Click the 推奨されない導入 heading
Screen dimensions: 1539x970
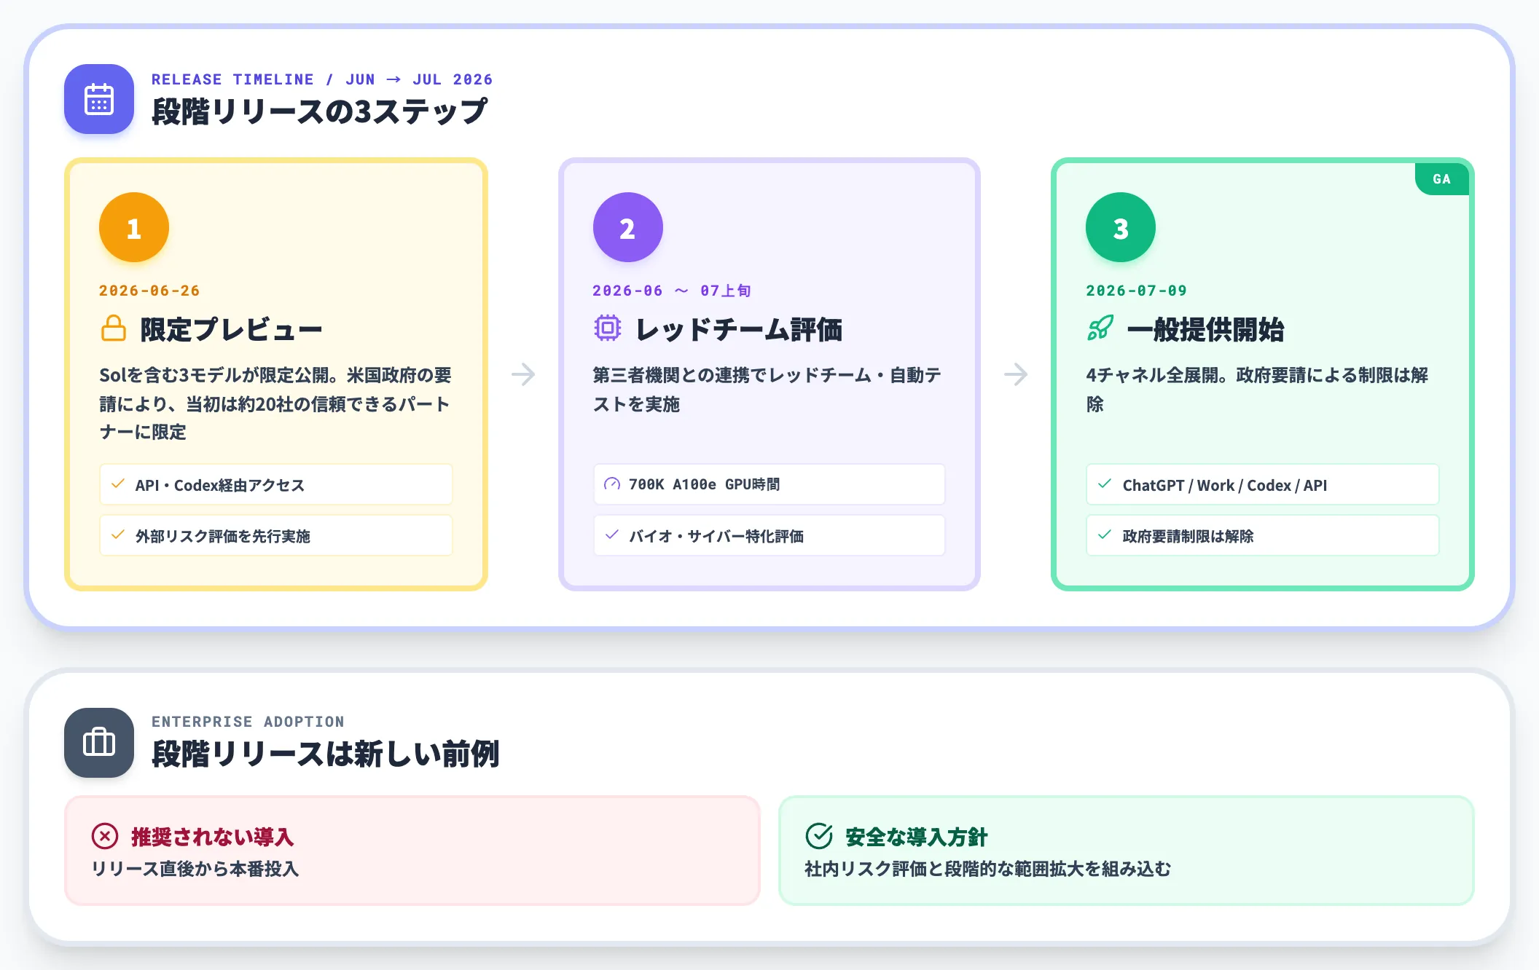pos(213,837)
